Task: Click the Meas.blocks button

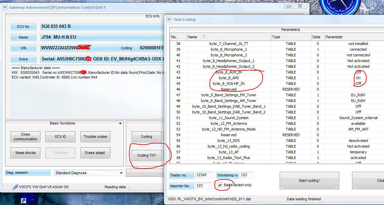Action: coord(25,153)
